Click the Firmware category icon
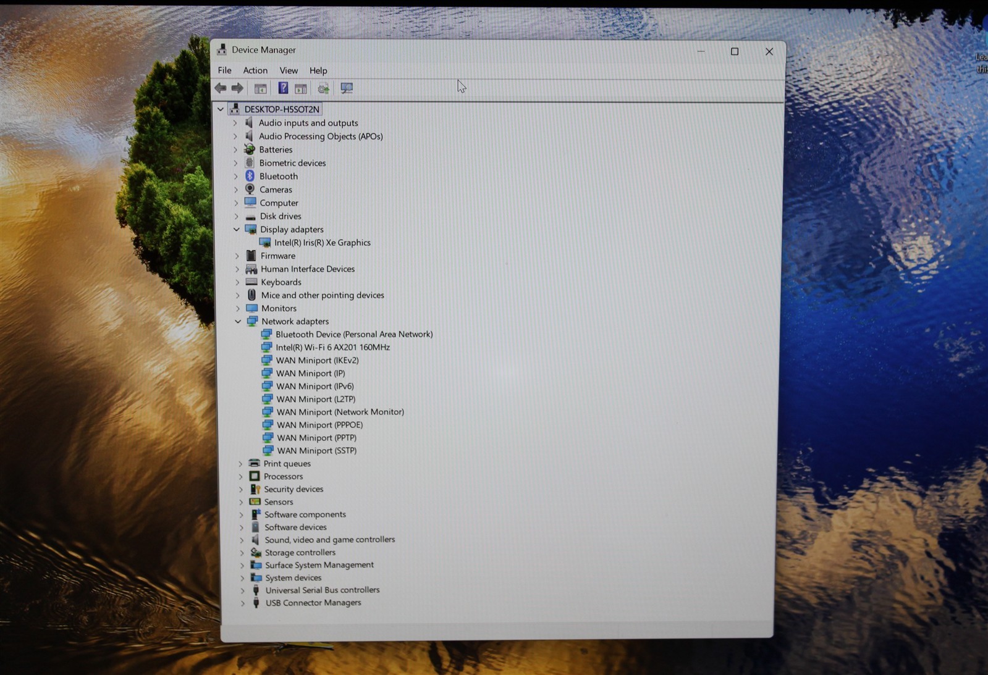This screenshot has width=988, height=675. (250, 256)
